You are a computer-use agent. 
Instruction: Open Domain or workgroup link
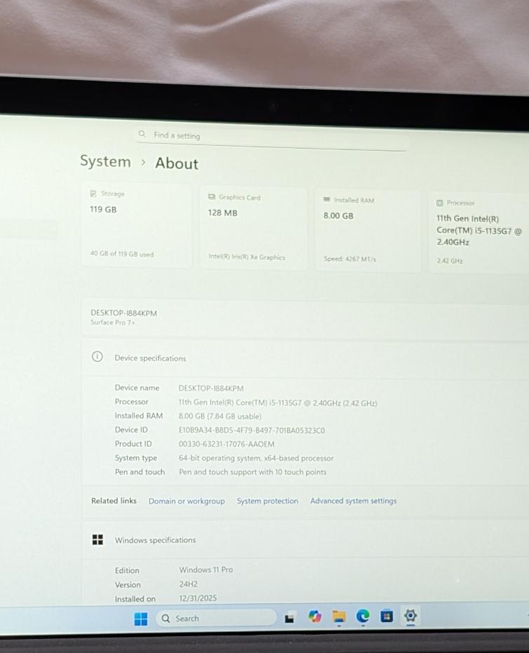pos(187,501)
